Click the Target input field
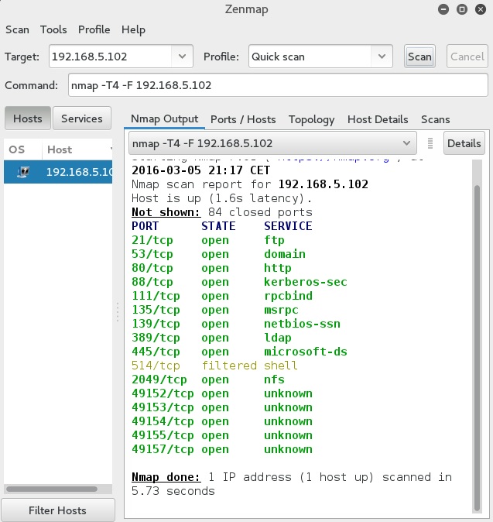Screen dimensions: 493x522 pyautogui.click(x=111, y=57)
